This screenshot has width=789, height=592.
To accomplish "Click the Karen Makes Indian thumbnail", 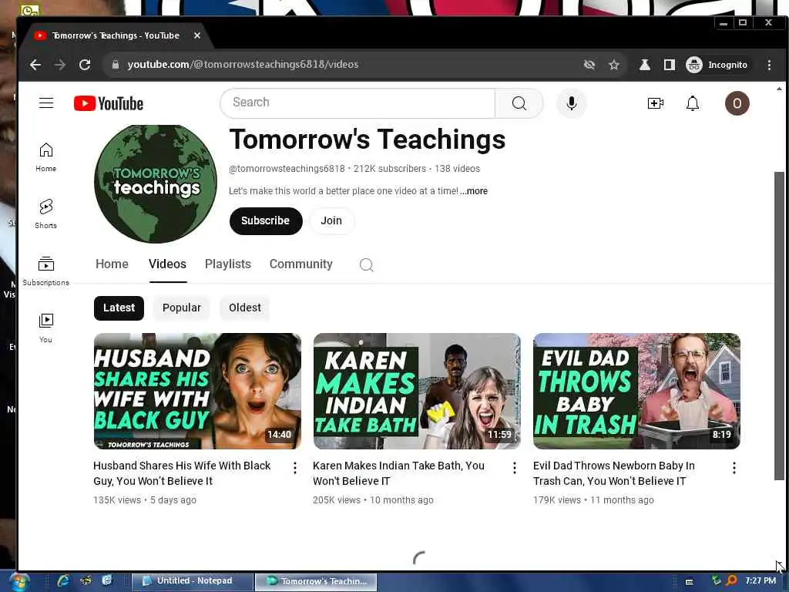I will pyautogui.click(x=417, y=391).
